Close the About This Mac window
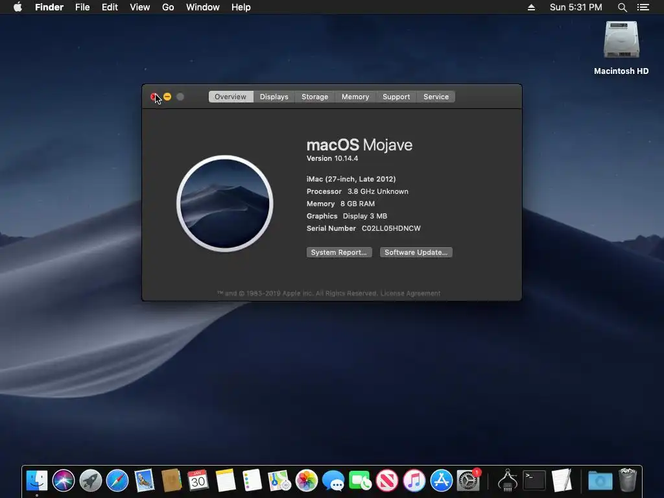This screenshot has height=498, width=664. coord(154,97)
